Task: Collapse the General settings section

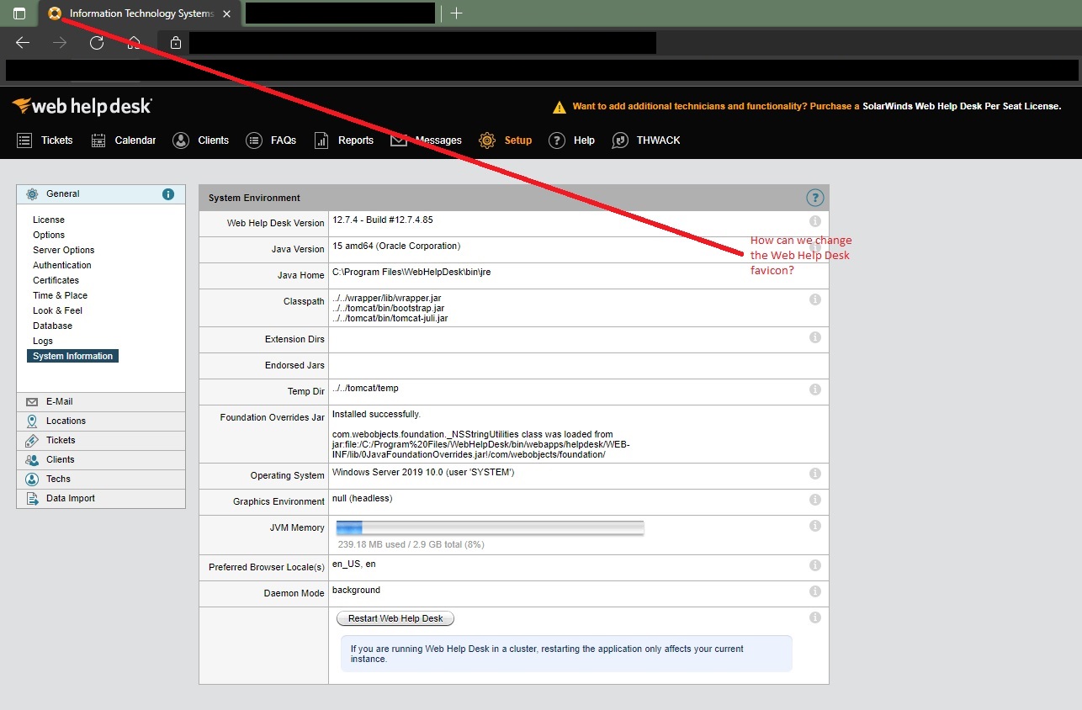Action: pos(101,193)
